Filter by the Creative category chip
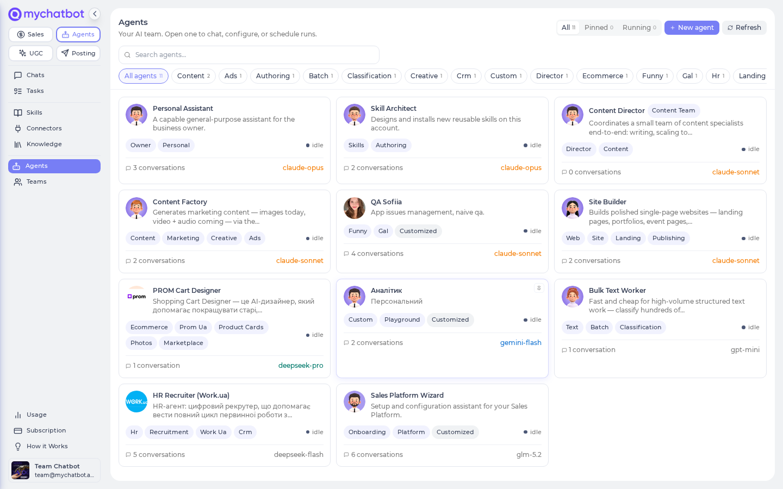The width and height of the screenshot is (783, 489). pyautogui.click(x=426, y=76)
